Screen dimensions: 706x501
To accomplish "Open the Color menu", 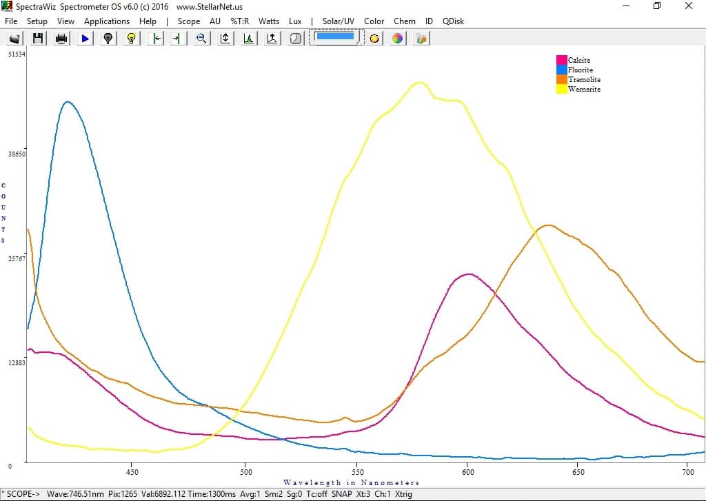I will tap(374, 21).
